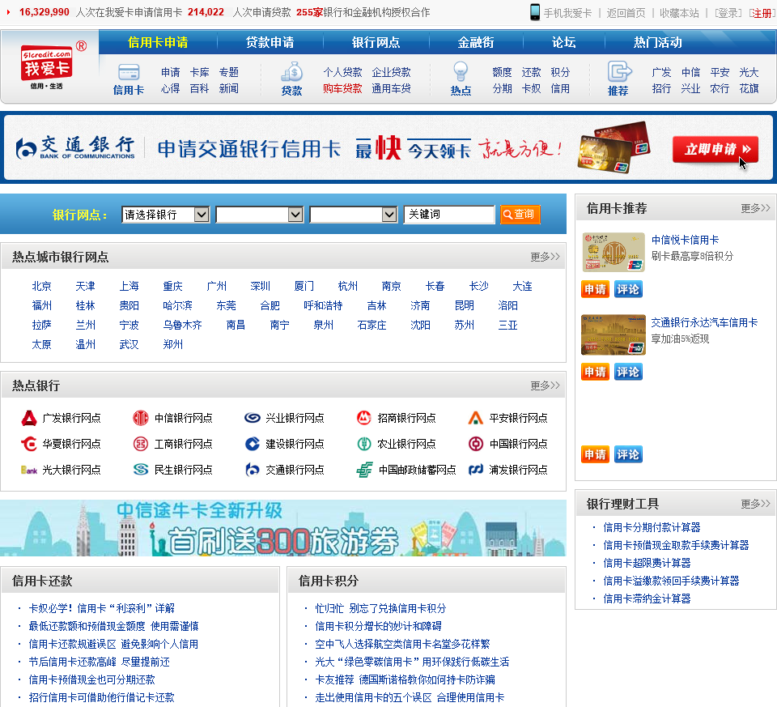777x707 pixels.
Task: Open the third empty dropdown before 关键词 field
Action: pos(354,215)
